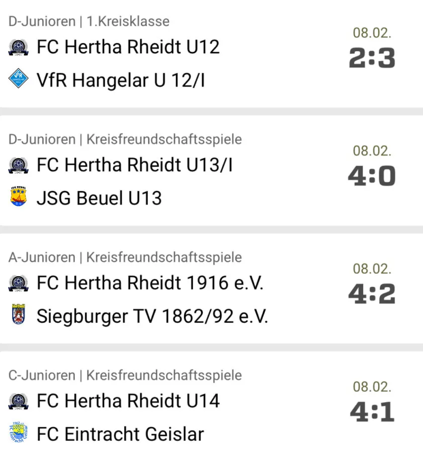The height and width of the screenshot is (460, 423).
Task: Open team JSG Beuel U13
Action: (x=99, y=198)
